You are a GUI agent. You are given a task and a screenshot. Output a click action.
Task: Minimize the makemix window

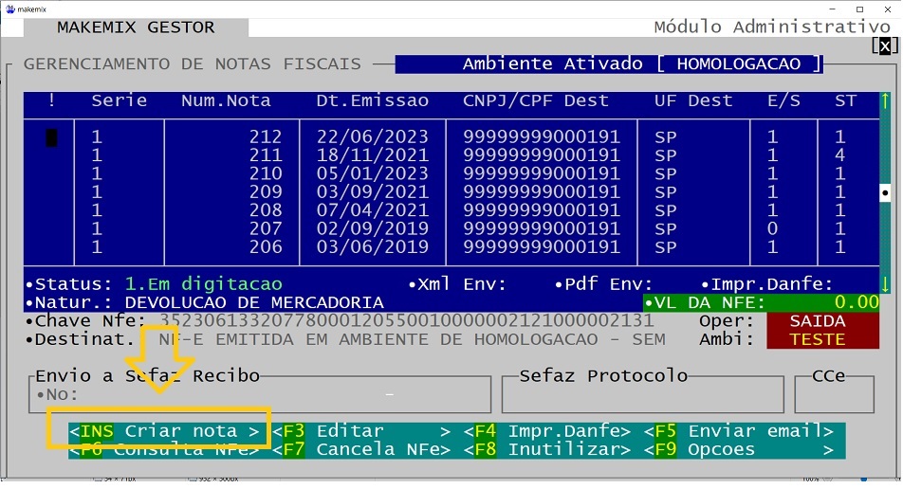(833, 9)
